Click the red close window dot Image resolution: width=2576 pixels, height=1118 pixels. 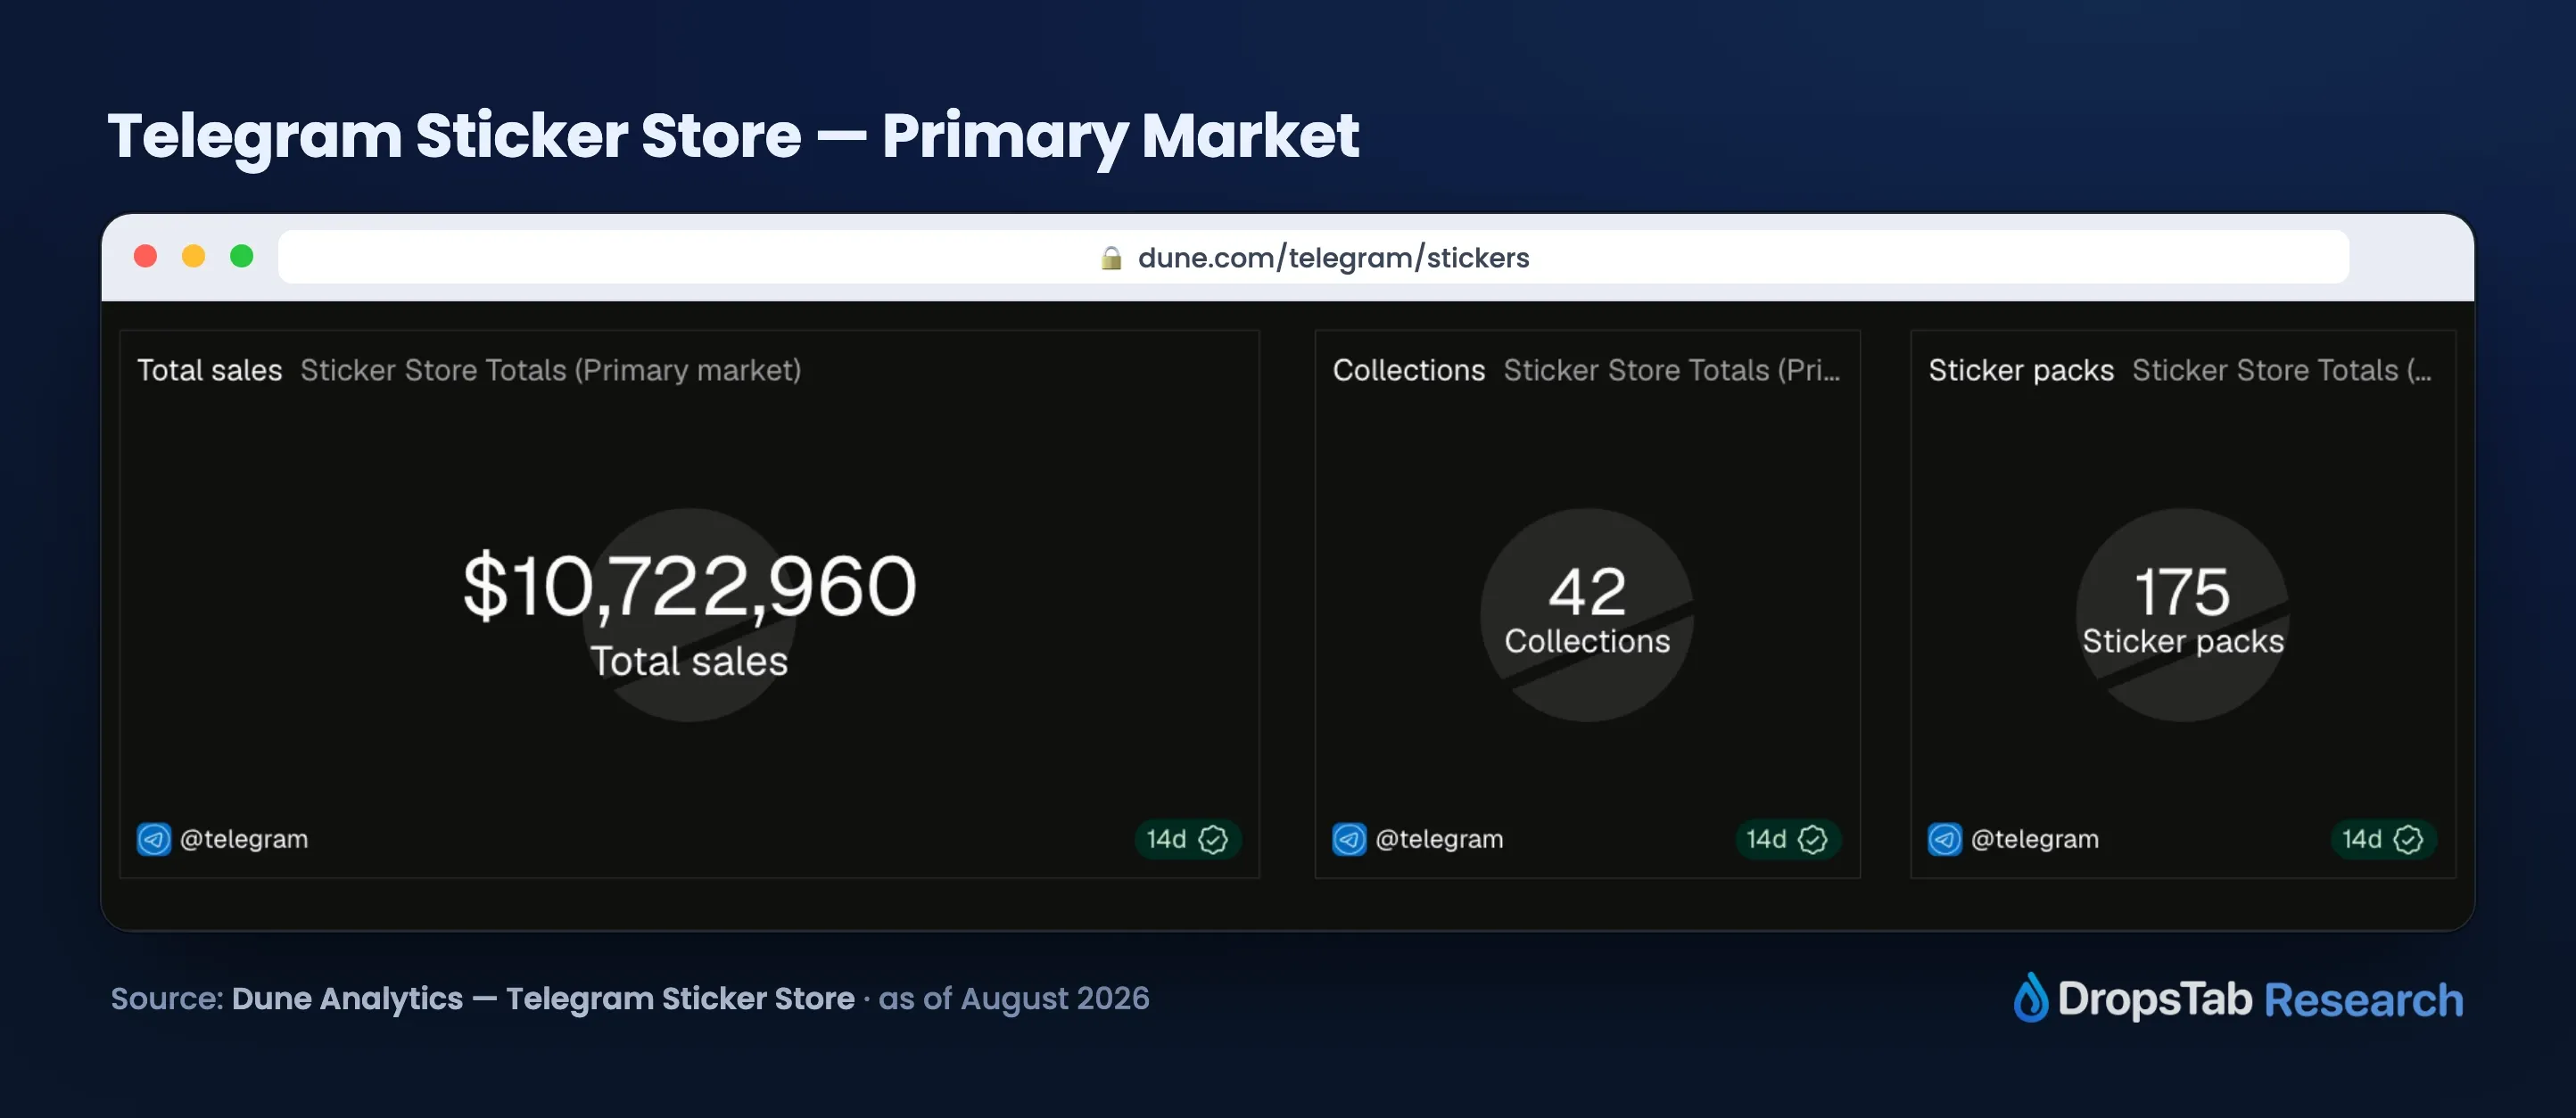click(145, 257)
